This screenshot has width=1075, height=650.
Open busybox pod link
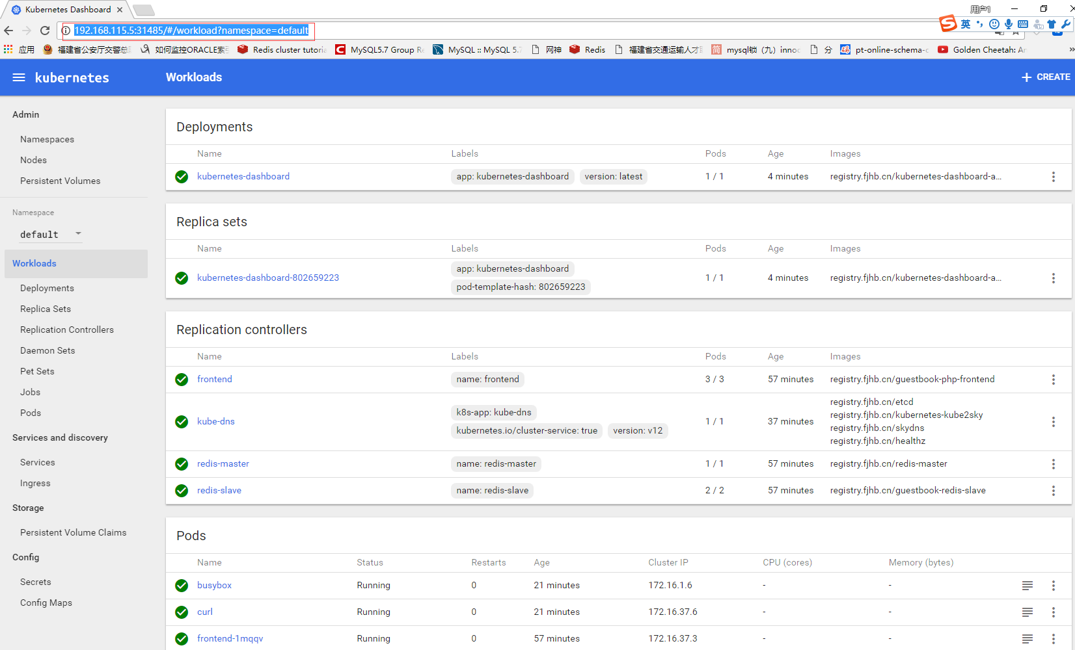pyautogui.click(x=214, y=586)
